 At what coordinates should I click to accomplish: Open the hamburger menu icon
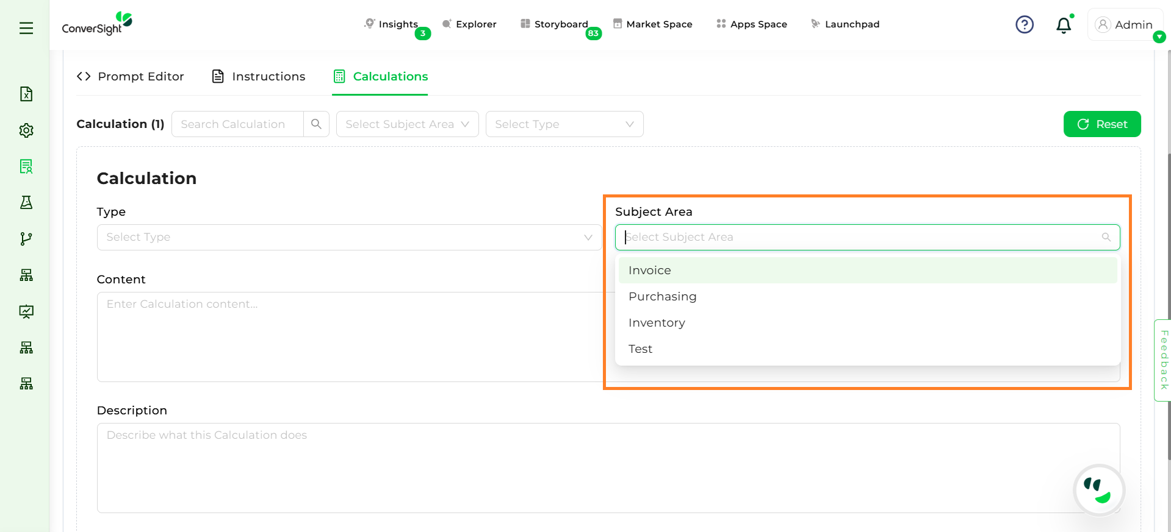26,28
